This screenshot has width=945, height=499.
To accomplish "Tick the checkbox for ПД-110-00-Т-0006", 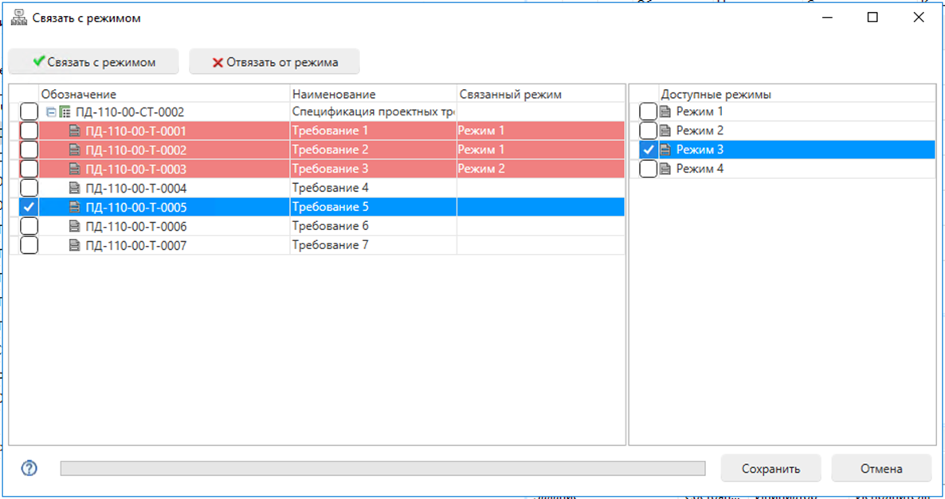I will [29, 227].
